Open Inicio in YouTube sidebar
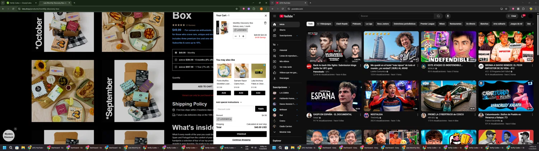 pos(286,24)
